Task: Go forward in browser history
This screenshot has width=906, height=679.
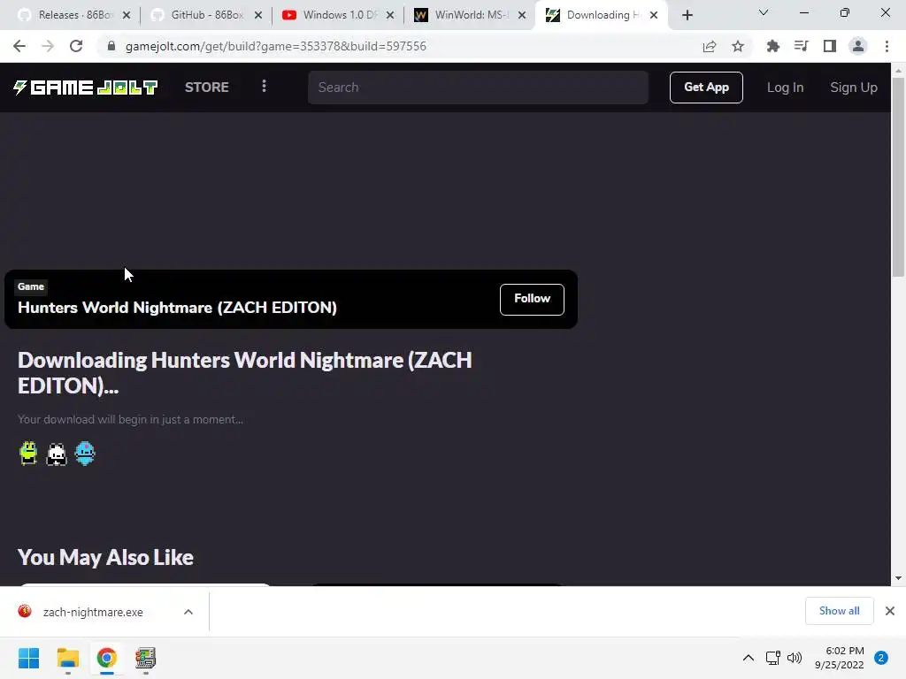Action: (48, 46)
